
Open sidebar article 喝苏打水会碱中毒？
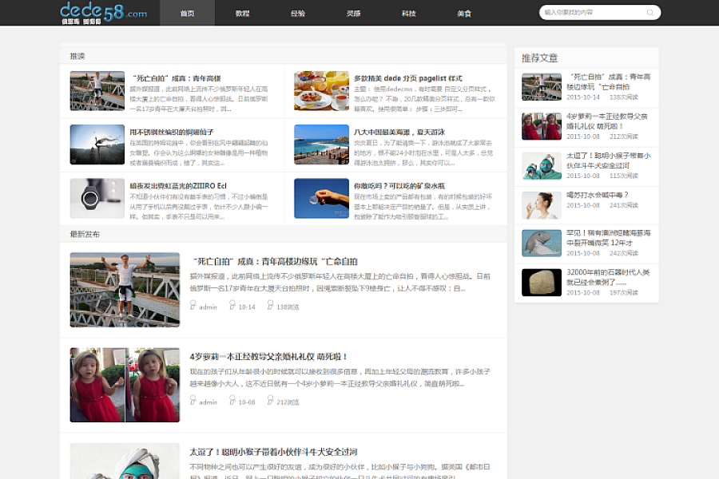598,195
